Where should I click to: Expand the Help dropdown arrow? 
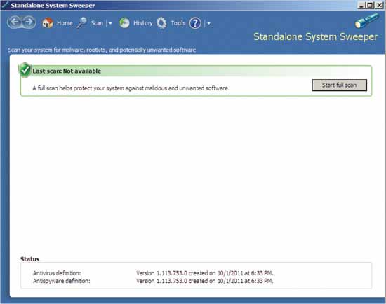[208, 23]
